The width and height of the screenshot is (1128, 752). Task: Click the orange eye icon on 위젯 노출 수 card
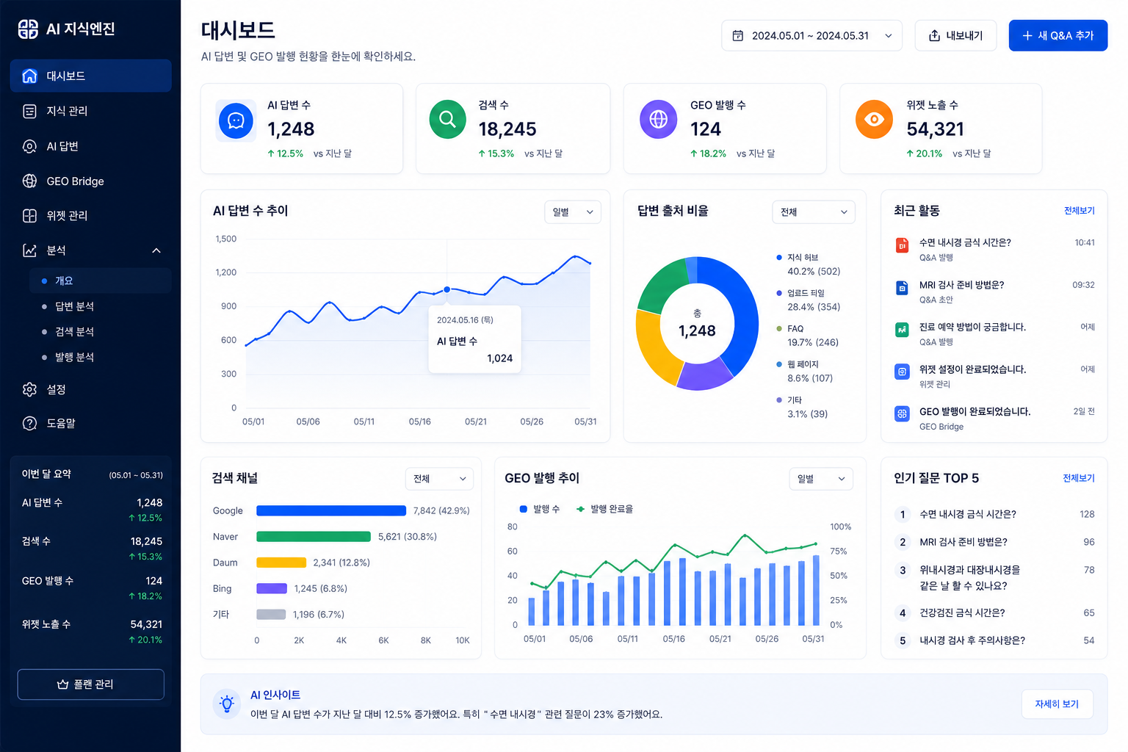click(874, 119)
